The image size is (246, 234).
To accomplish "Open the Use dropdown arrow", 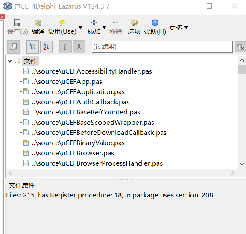I will click(80, 27).
